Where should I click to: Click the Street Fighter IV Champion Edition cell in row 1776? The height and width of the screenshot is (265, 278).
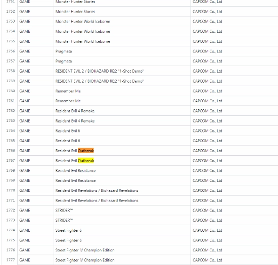pyautogui.click(x=122, y=250)
